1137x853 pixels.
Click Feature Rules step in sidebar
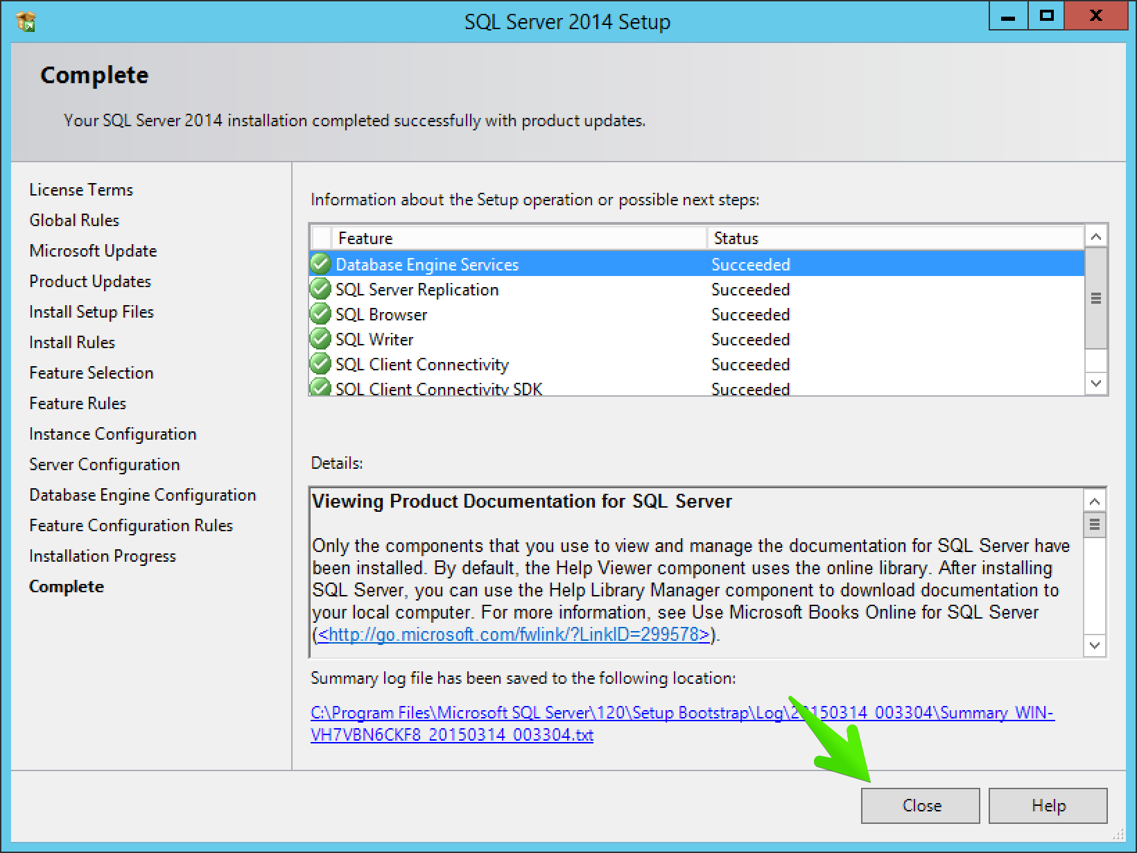[78, 403]
